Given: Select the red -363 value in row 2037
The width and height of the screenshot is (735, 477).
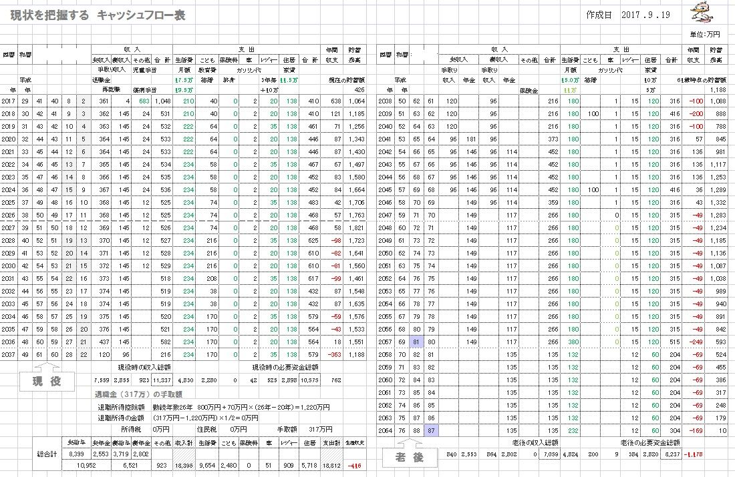Looking at the screenshot, I should pos(334,355).
